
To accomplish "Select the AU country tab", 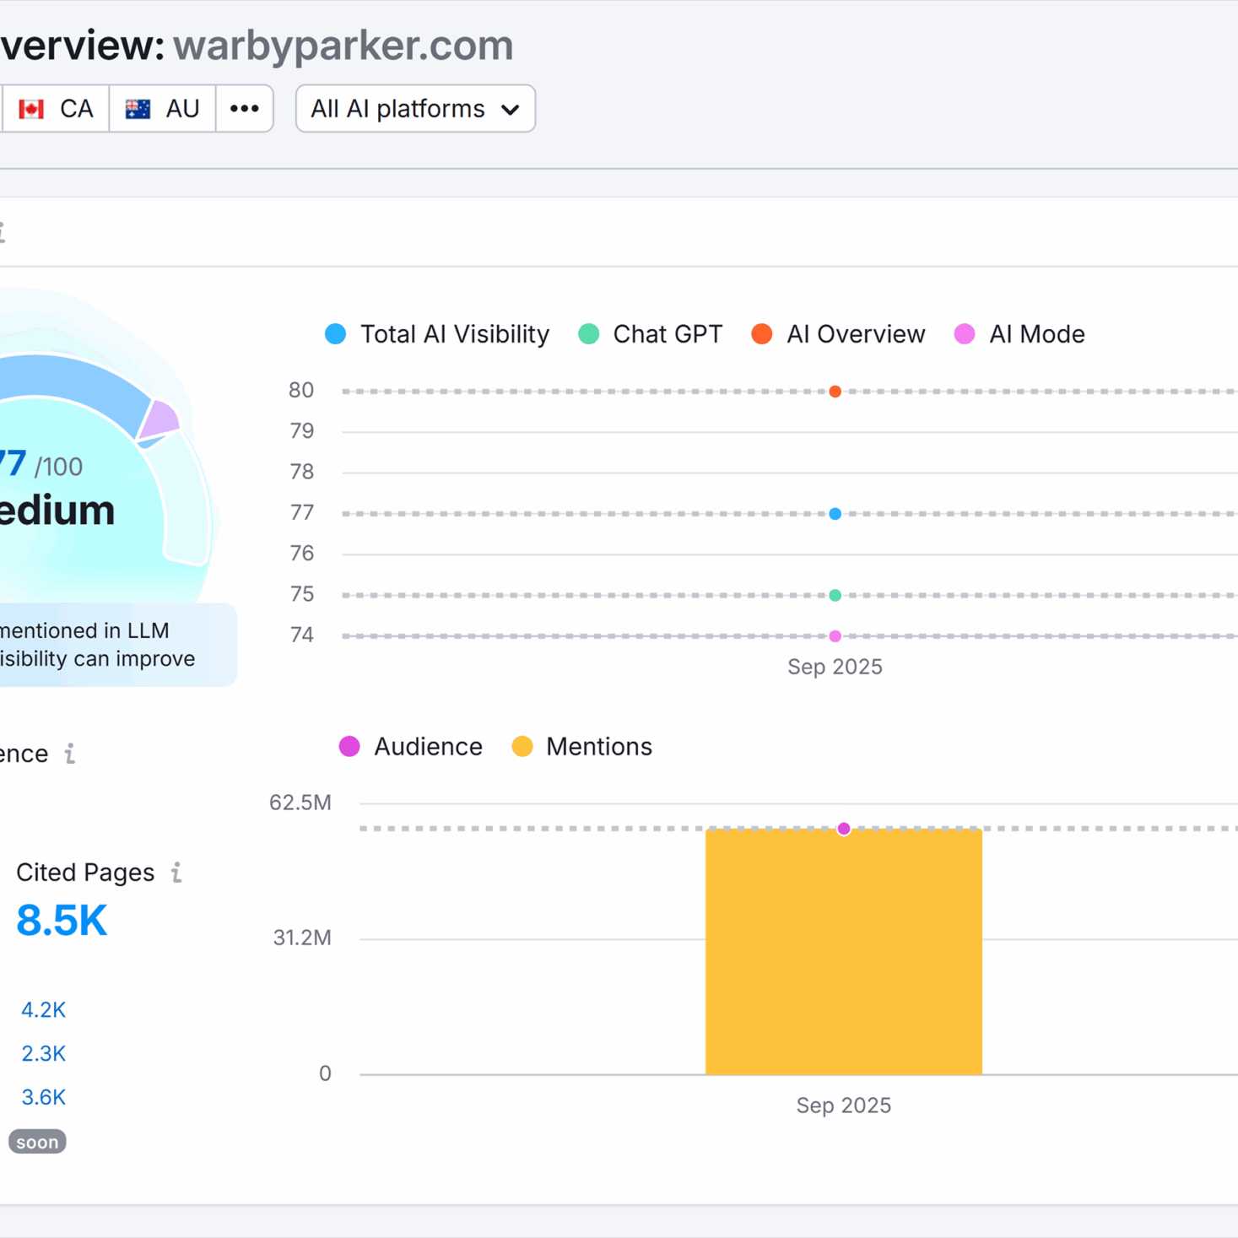I will point(163,109).
